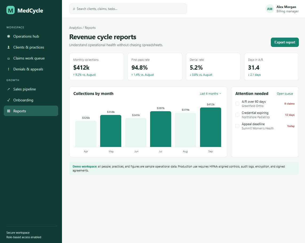The image size is (305, 243).
Task: Go to Clients & practices
Action: (31, 47)
